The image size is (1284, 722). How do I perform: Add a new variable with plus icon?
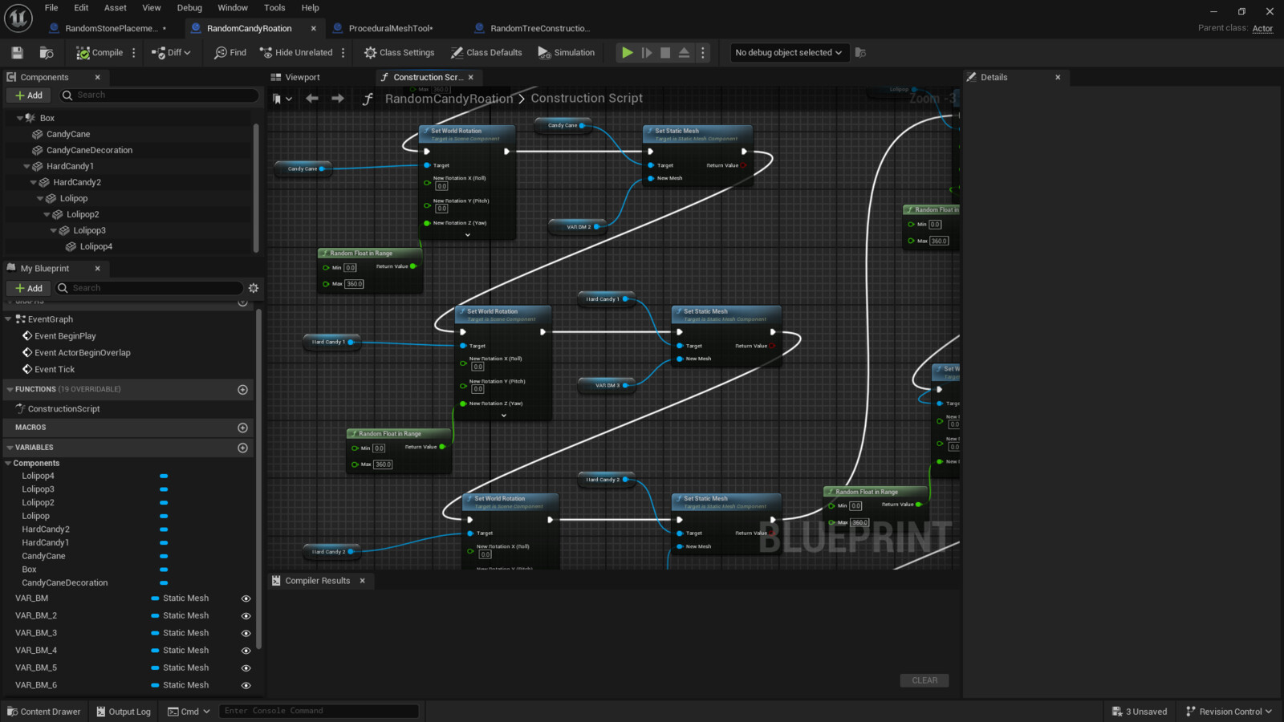pyautogui.click(x=242, y=448)
